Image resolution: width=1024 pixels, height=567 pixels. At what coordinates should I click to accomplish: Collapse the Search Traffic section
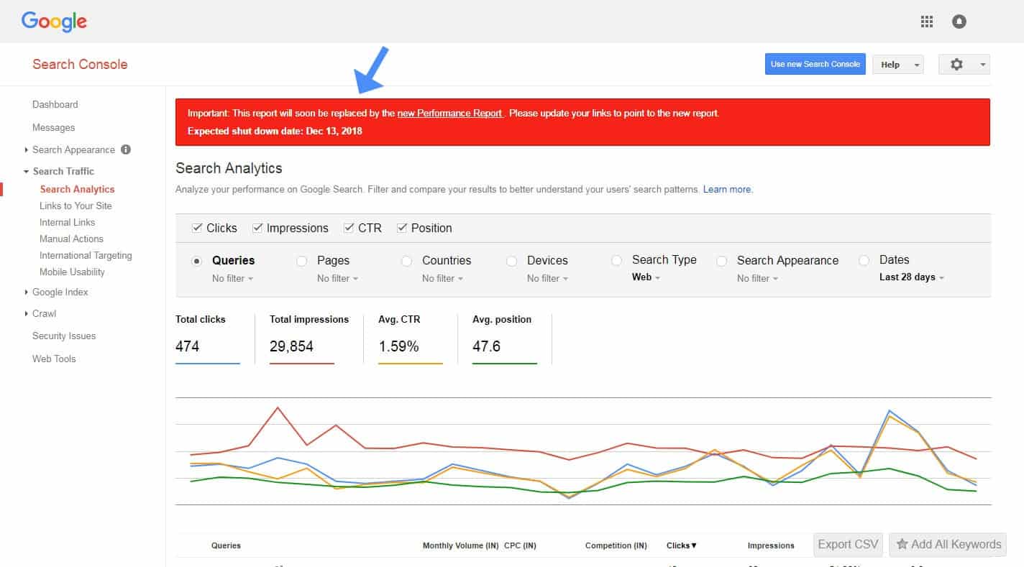[x=27, y=171]
